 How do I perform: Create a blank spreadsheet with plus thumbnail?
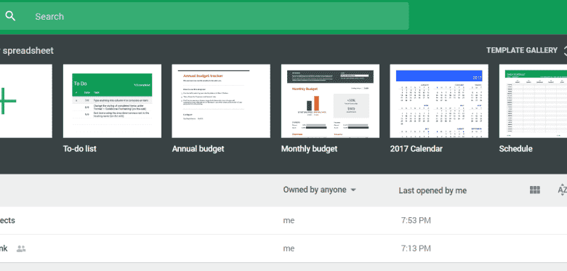[x=26, y=101]
